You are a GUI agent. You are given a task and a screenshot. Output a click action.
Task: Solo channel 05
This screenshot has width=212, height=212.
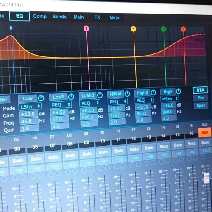tap(18, 161)
